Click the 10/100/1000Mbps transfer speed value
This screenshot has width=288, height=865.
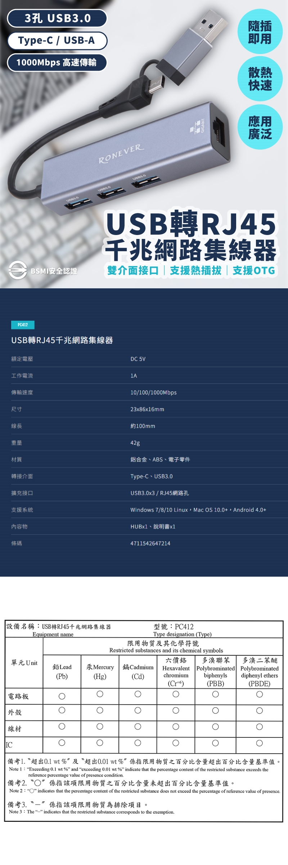(x=153, y=392)
